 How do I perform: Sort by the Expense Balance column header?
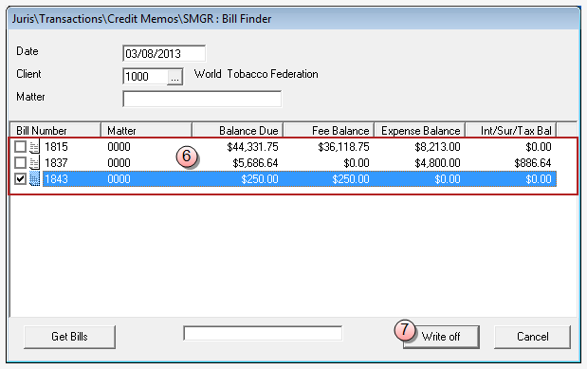pos(420,130)
